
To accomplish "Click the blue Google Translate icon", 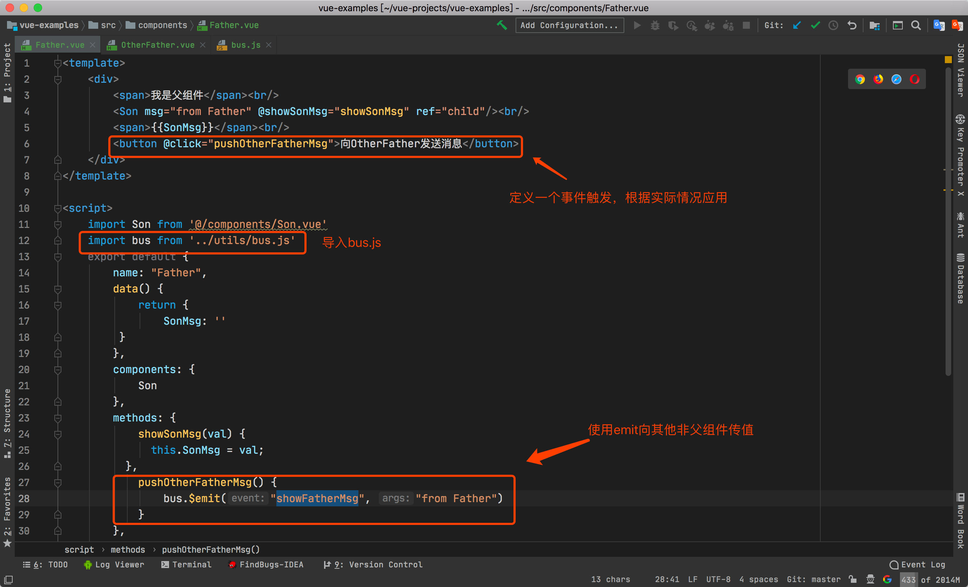I will tap(939, 25).
